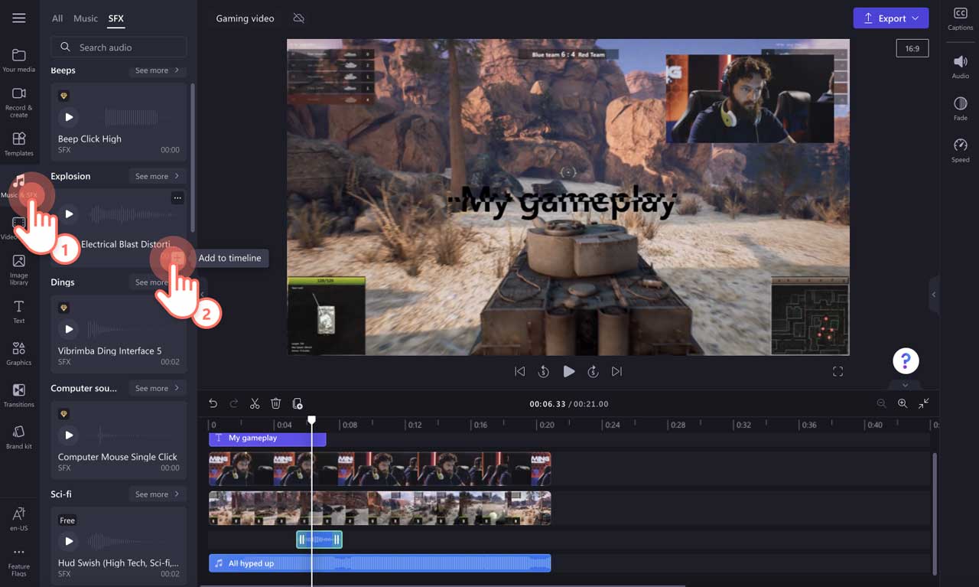Screen dimensions: 979x587
Task: Open the Captions panel
Action: (x=961, y=18)
